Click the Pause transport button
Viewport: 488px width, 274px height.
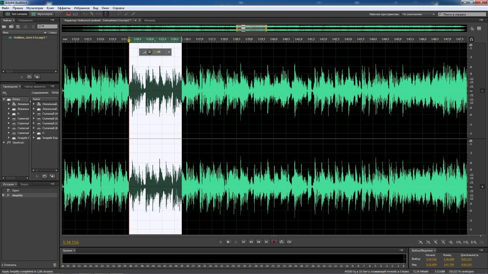click(x=236, y=242)
